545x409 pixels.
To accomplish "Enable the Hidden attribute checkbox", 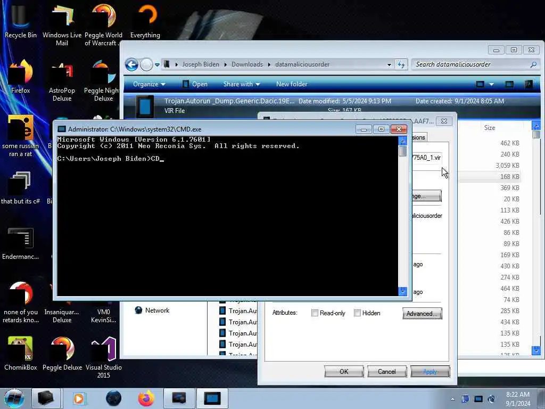I will coord(357,313).
